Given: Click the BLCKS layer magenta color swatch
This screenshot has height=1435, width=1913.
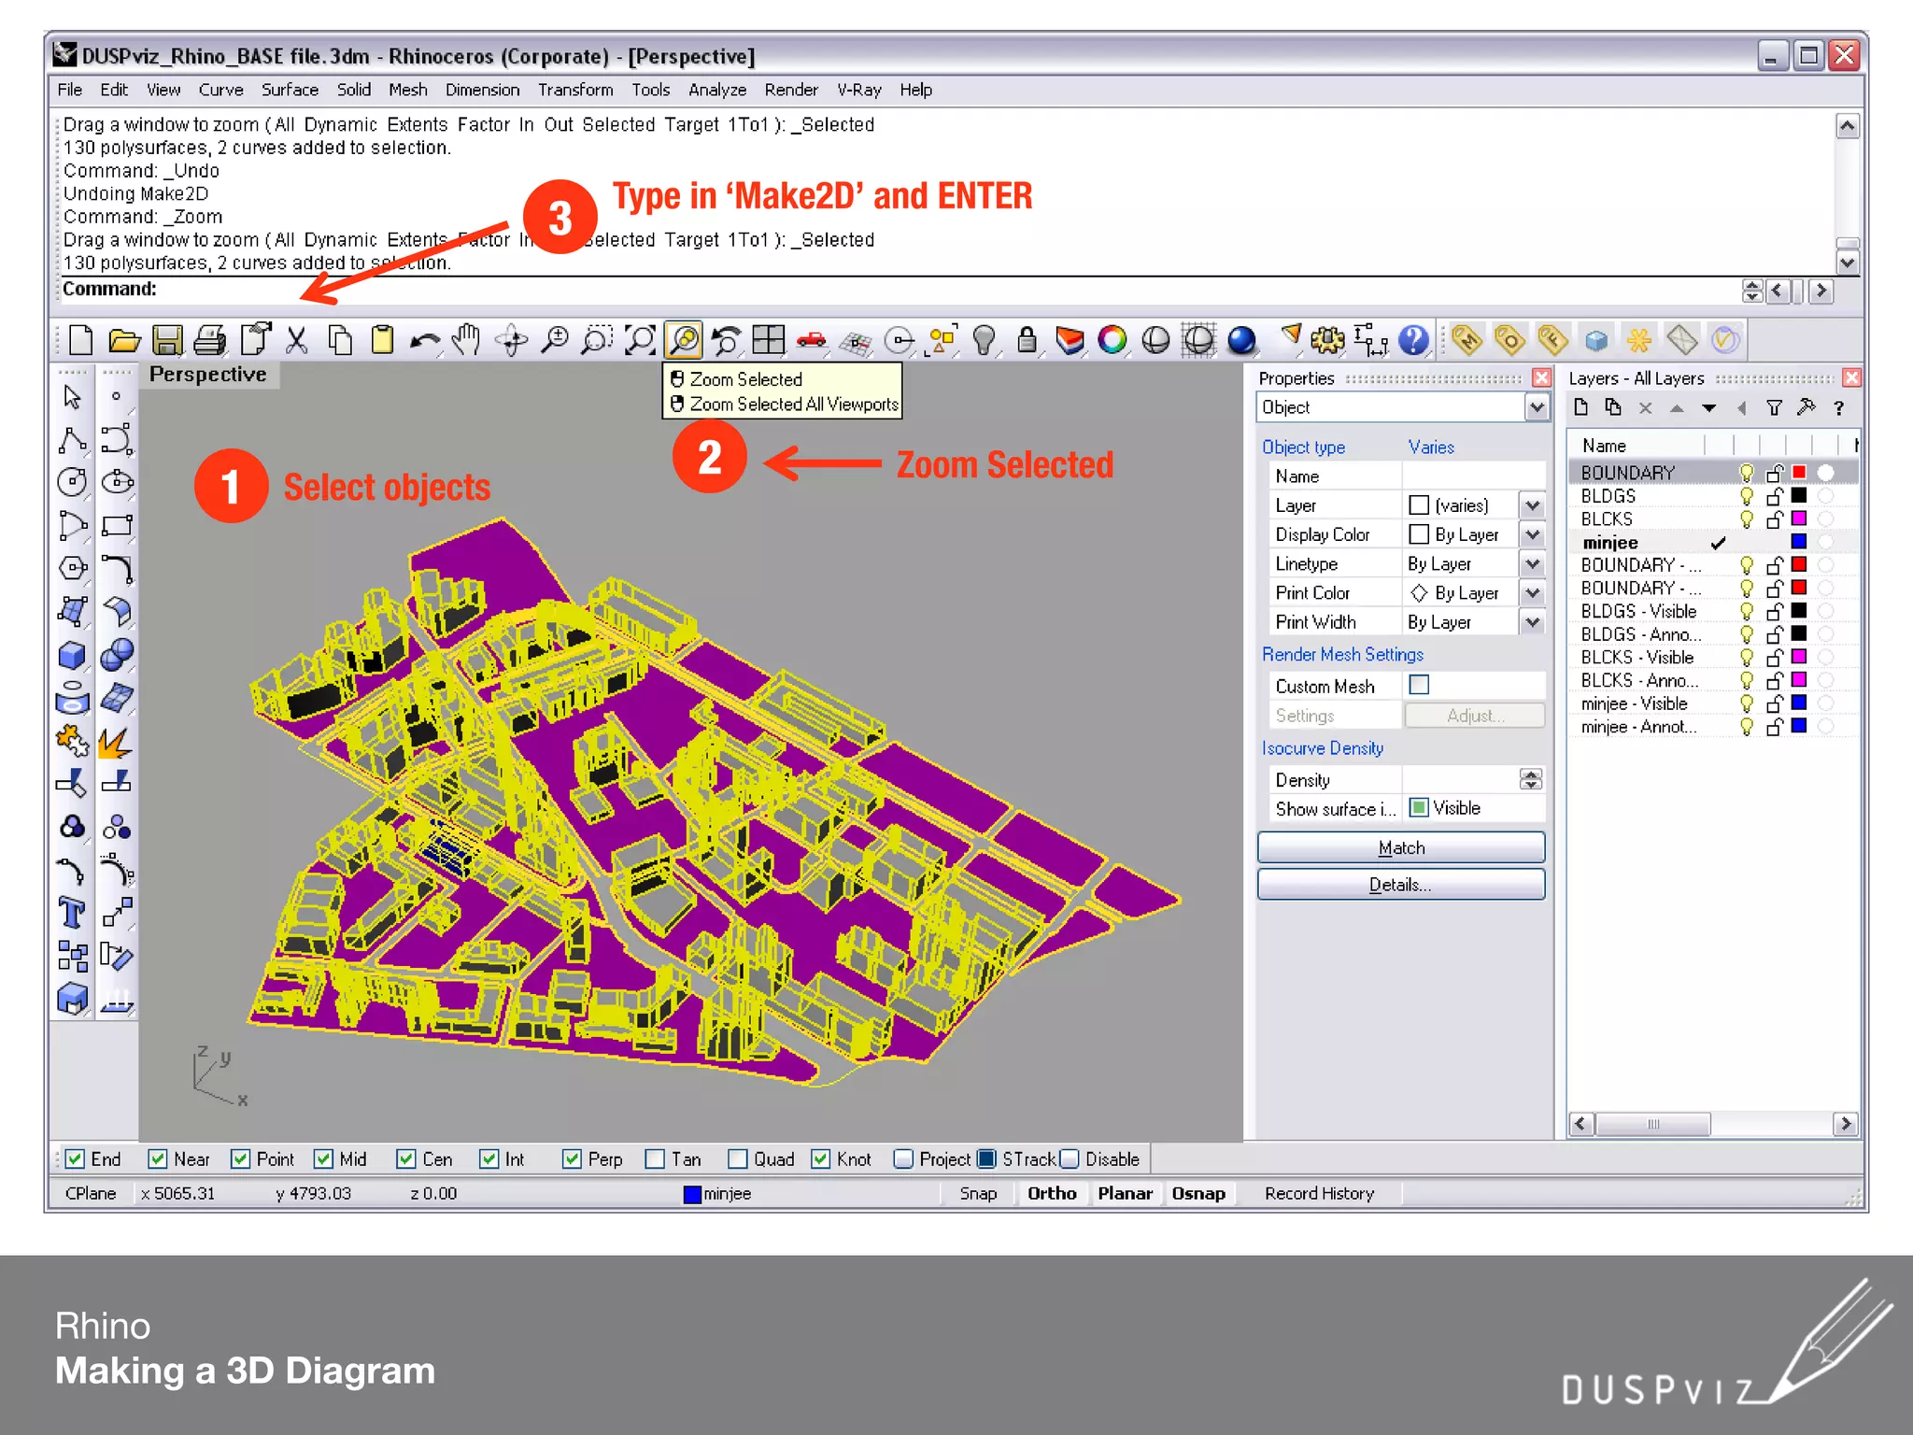Looking at the screenshot, I should click(1798, 519).
